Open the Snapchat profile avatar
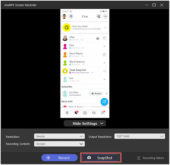 coord(64,16)
